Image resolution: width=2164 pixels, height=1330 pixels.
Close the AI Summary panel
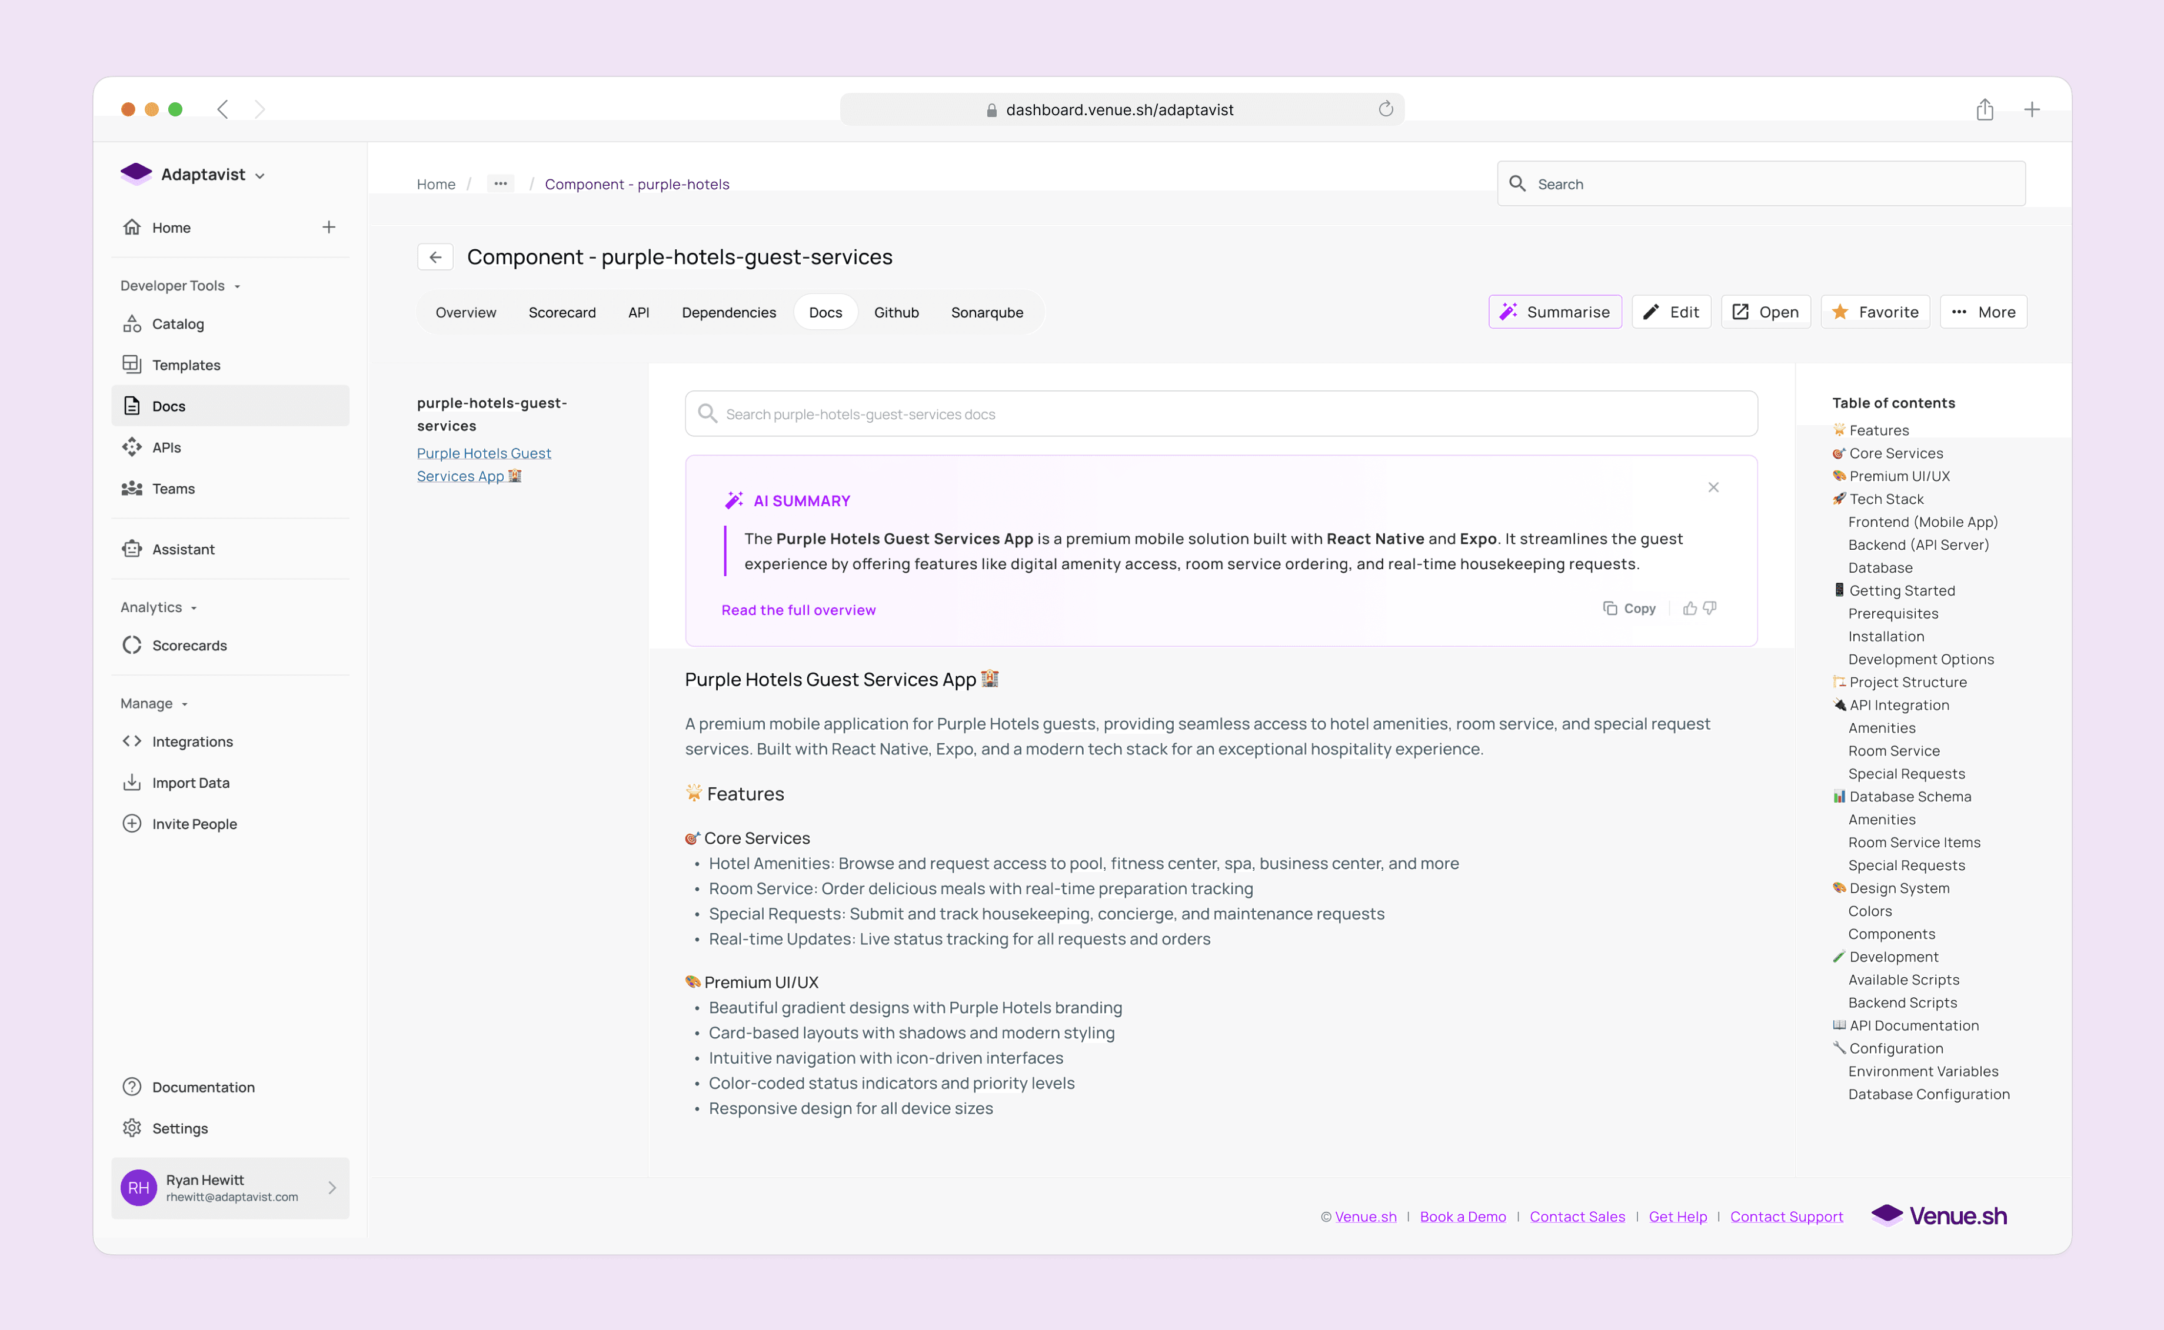tap(1713, 487)
